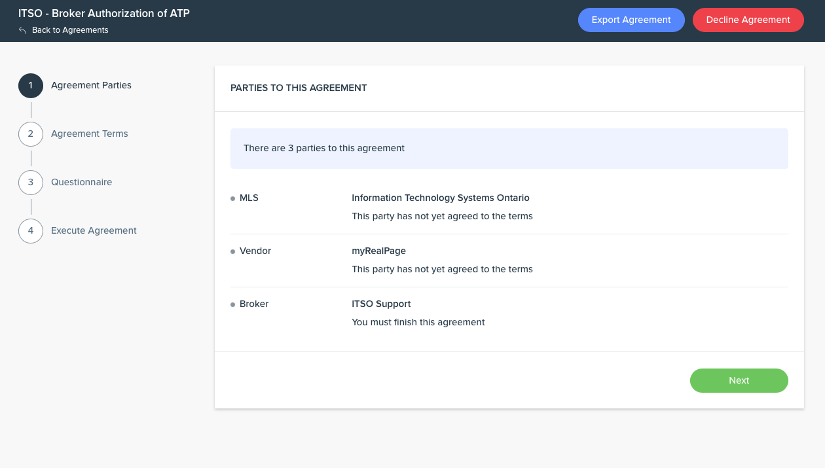Go back to Agreements list

70,30
